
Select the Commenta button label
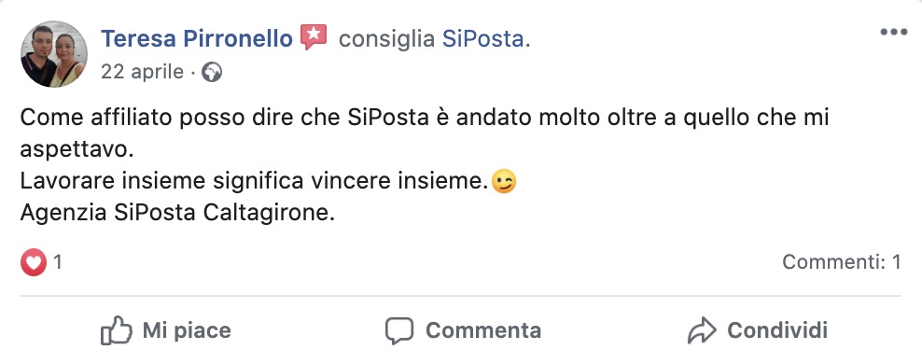tap(483, 330)
